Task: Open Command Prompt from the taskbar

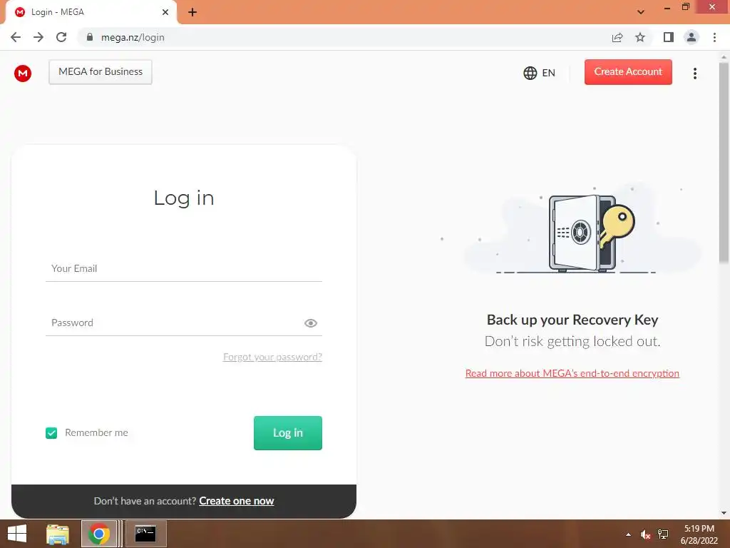Action: tap(145, 534)
